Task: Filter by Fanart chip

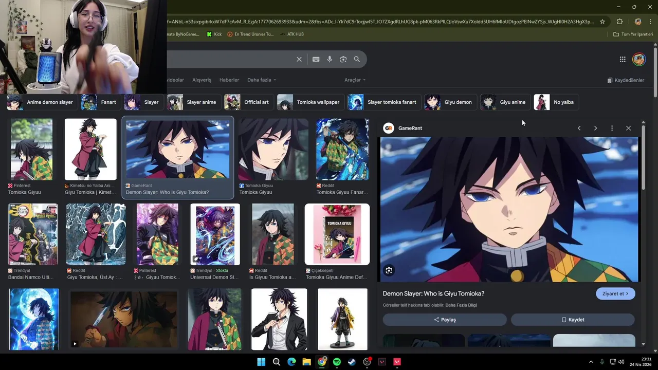Action: (x=100, y=102)
